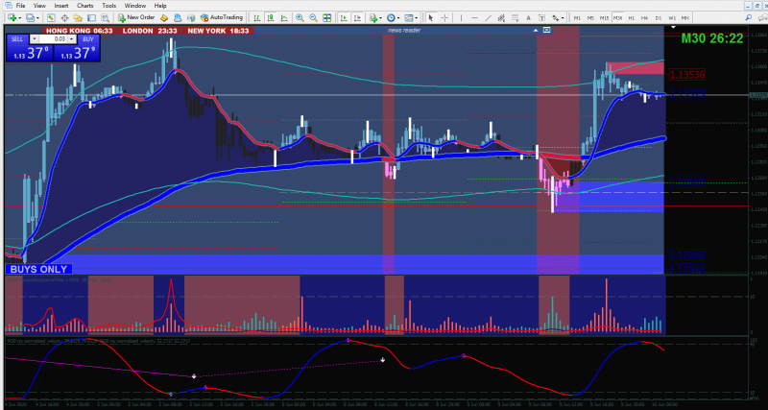Image resolution: width=768 pixels, height=410 pixels.
Task: Open the View menu
Action: pos(39,6)
